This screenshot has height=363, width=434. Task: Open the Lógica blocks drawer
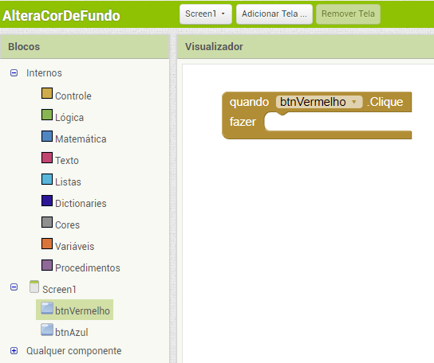coord(69,117)
